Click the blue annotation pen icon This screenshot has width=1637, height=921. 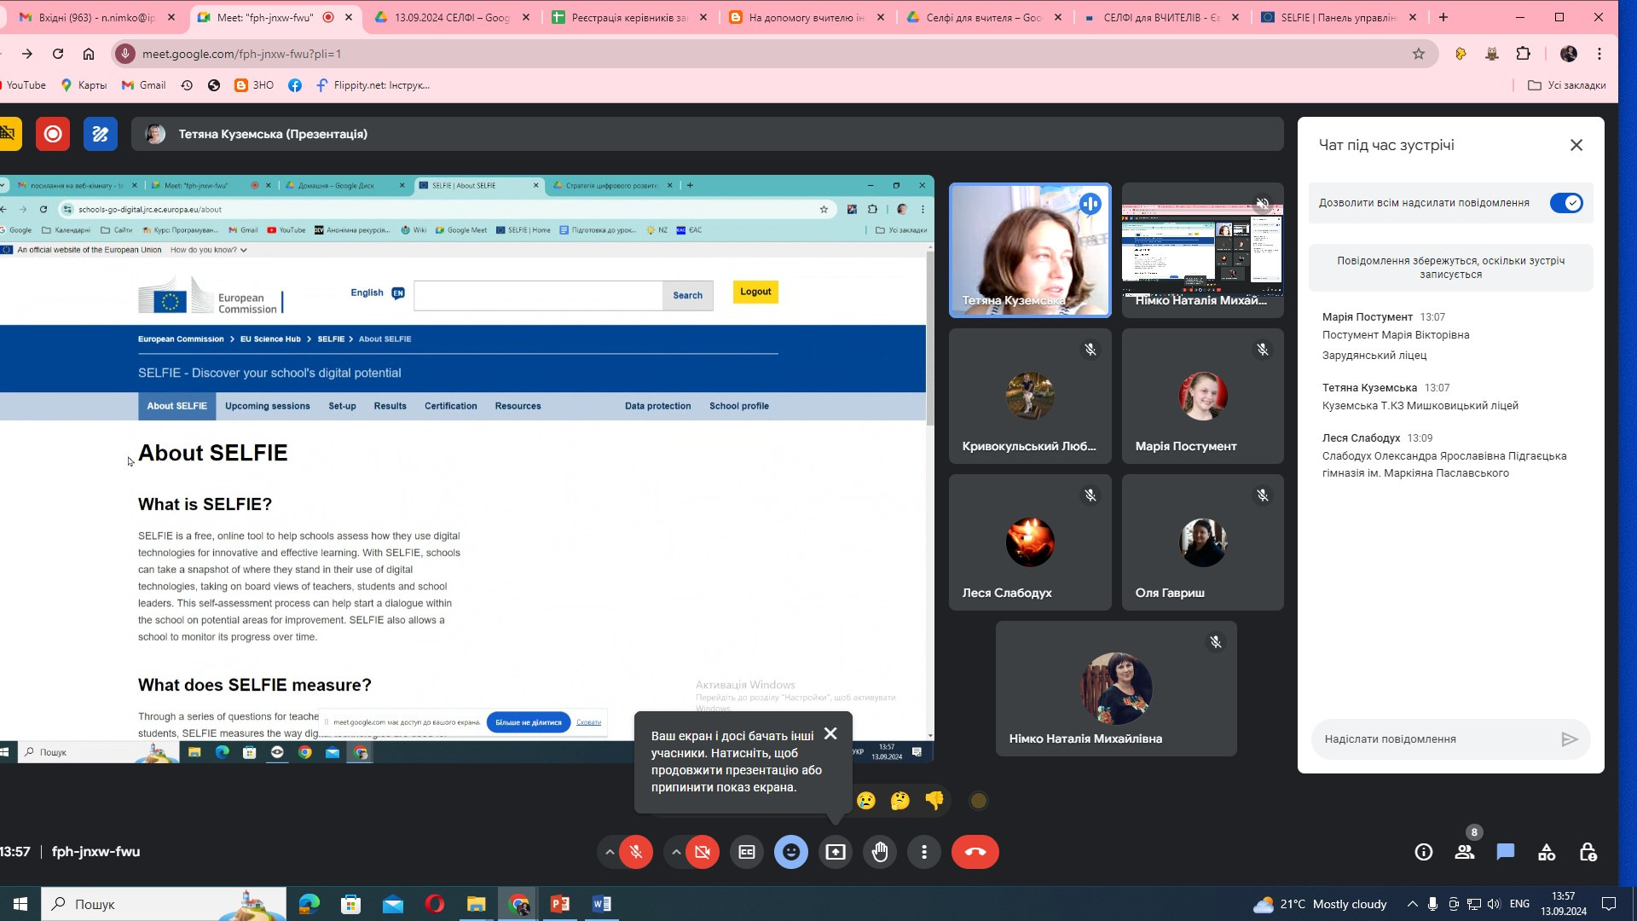[101, 134]
